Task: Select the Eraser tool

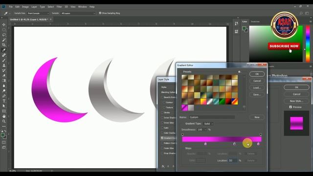Action: click(x=4, y=75)
